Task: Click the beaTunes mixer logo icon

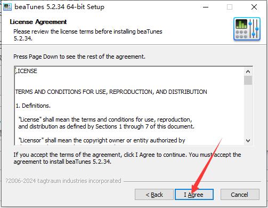Action: coord(247,29)
